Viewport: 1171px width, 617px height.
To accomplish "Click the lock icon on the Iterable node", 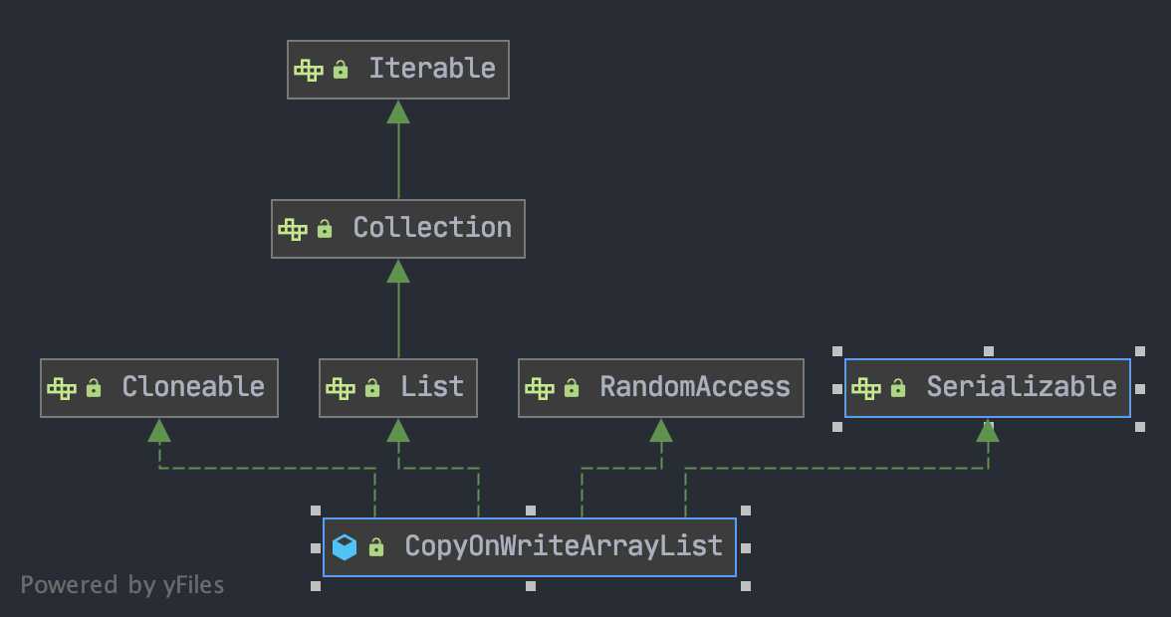I will click(x=341, y=70).
